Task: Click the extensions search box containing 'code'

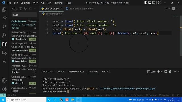Action: pos(24,15)
